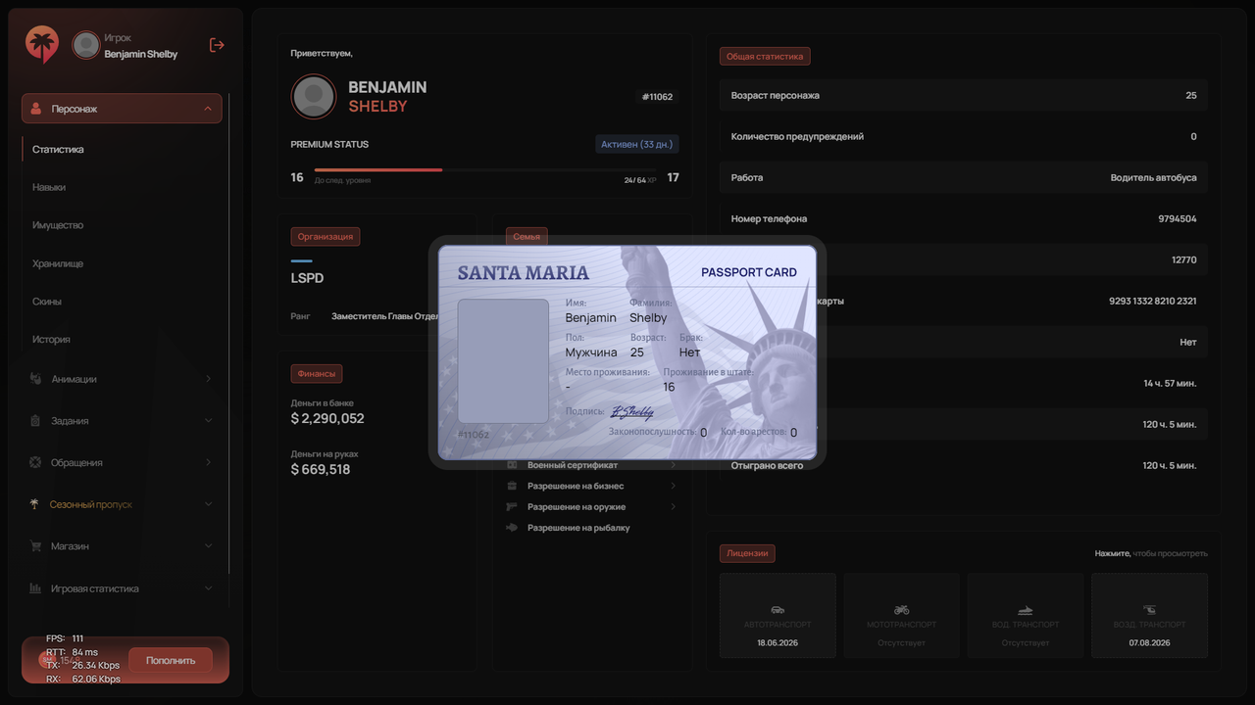The image size is (1255, 705).
Task: Click the Возраст персонажа row
Action: click(x=964, y=96)
